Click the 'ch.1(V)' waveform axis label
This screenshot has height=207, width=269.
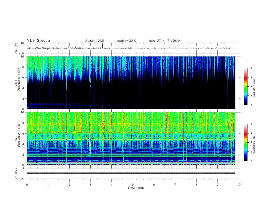16,48
